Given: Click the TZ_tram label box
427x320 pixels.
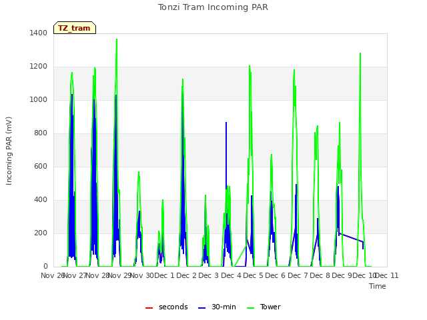Looking at the screenshot, I should (75, 28).
